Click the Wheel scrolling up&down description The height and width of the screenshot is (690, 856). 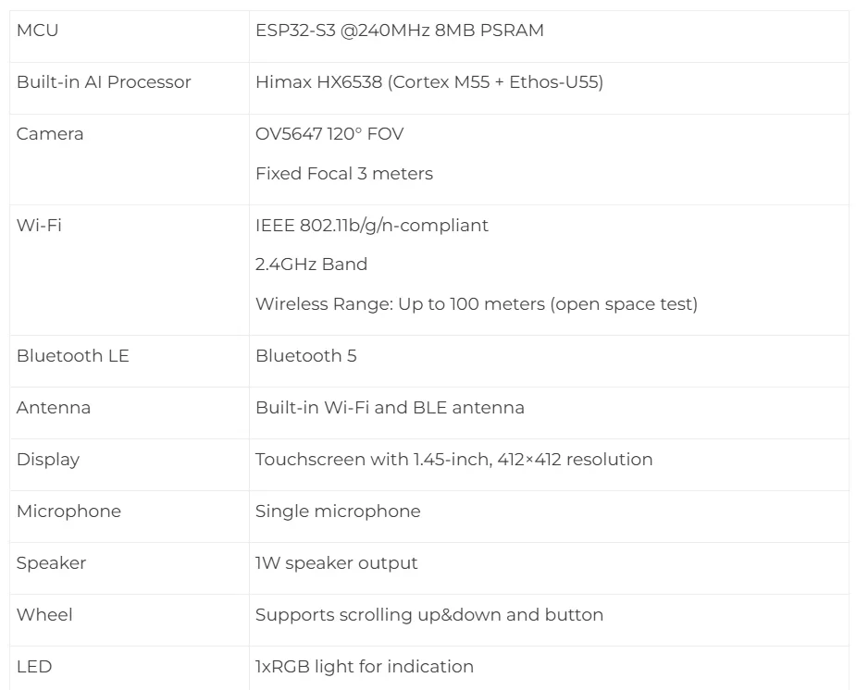pos(428,615)
